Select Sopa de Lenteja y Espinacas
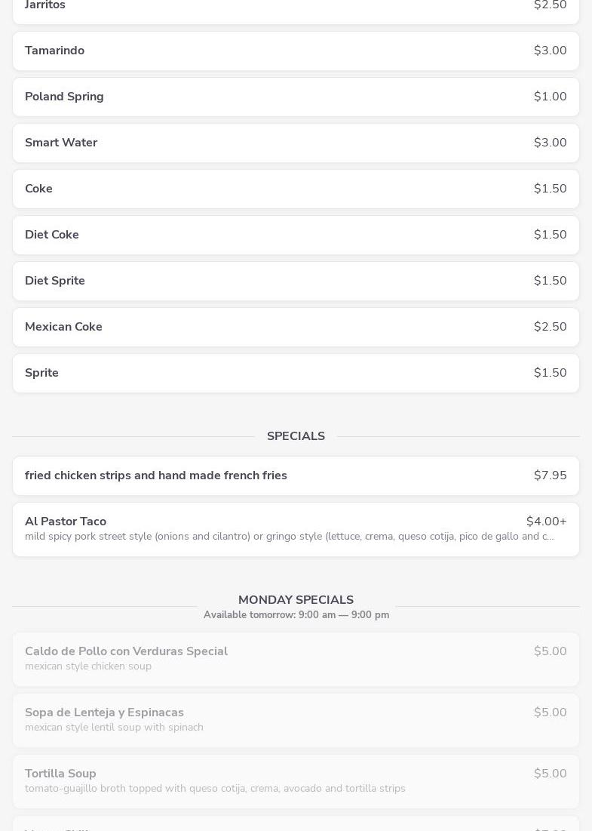 point(296,720)
